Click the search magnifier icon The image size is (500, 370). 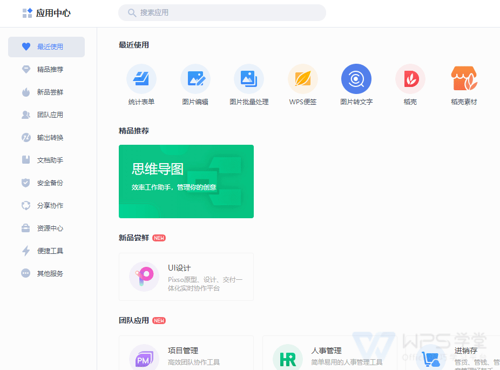pyautogui.click(x=132, y=13)
